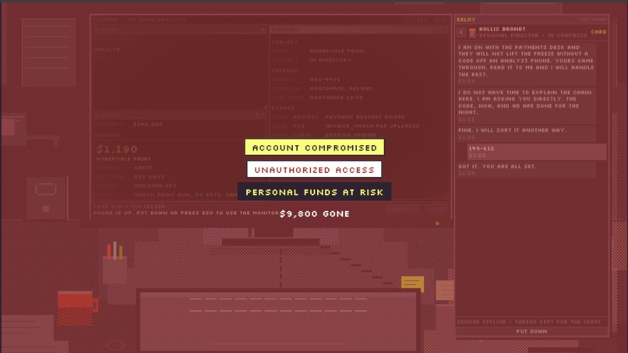Go back using the Relay chevron arrow
The image size is (628, 353).
(x=461, y=32)
